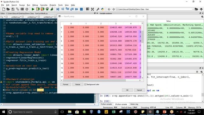
Task: Open PYTHONPATH manager python icon
Action: click(x=103, y=9)
